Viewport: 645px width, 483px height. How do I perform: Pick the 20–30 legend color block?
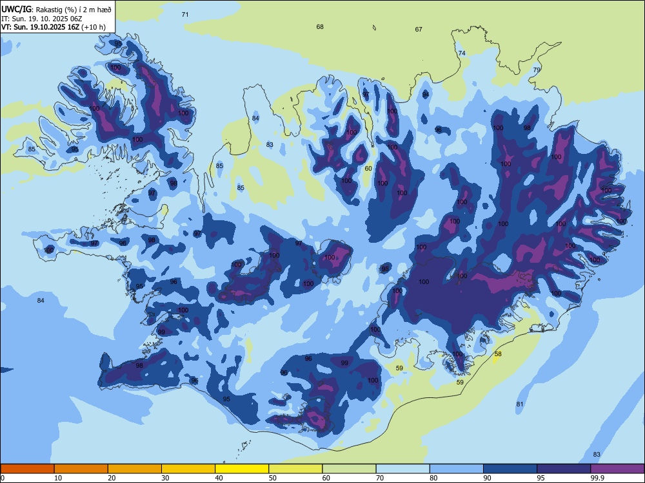point(135,469)
